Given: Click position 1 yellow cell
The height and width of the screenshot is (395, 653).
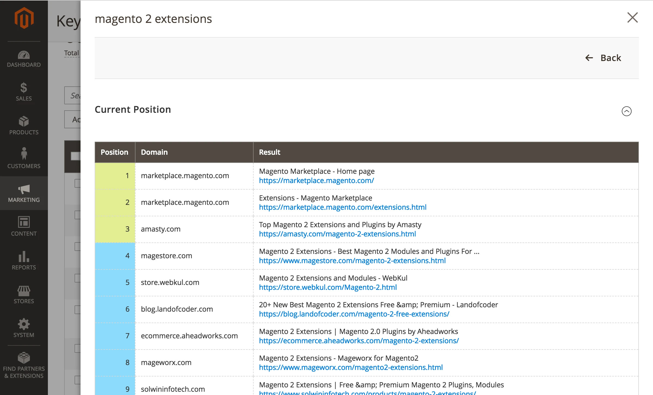Looking at the screenshot, I should 115,176.
